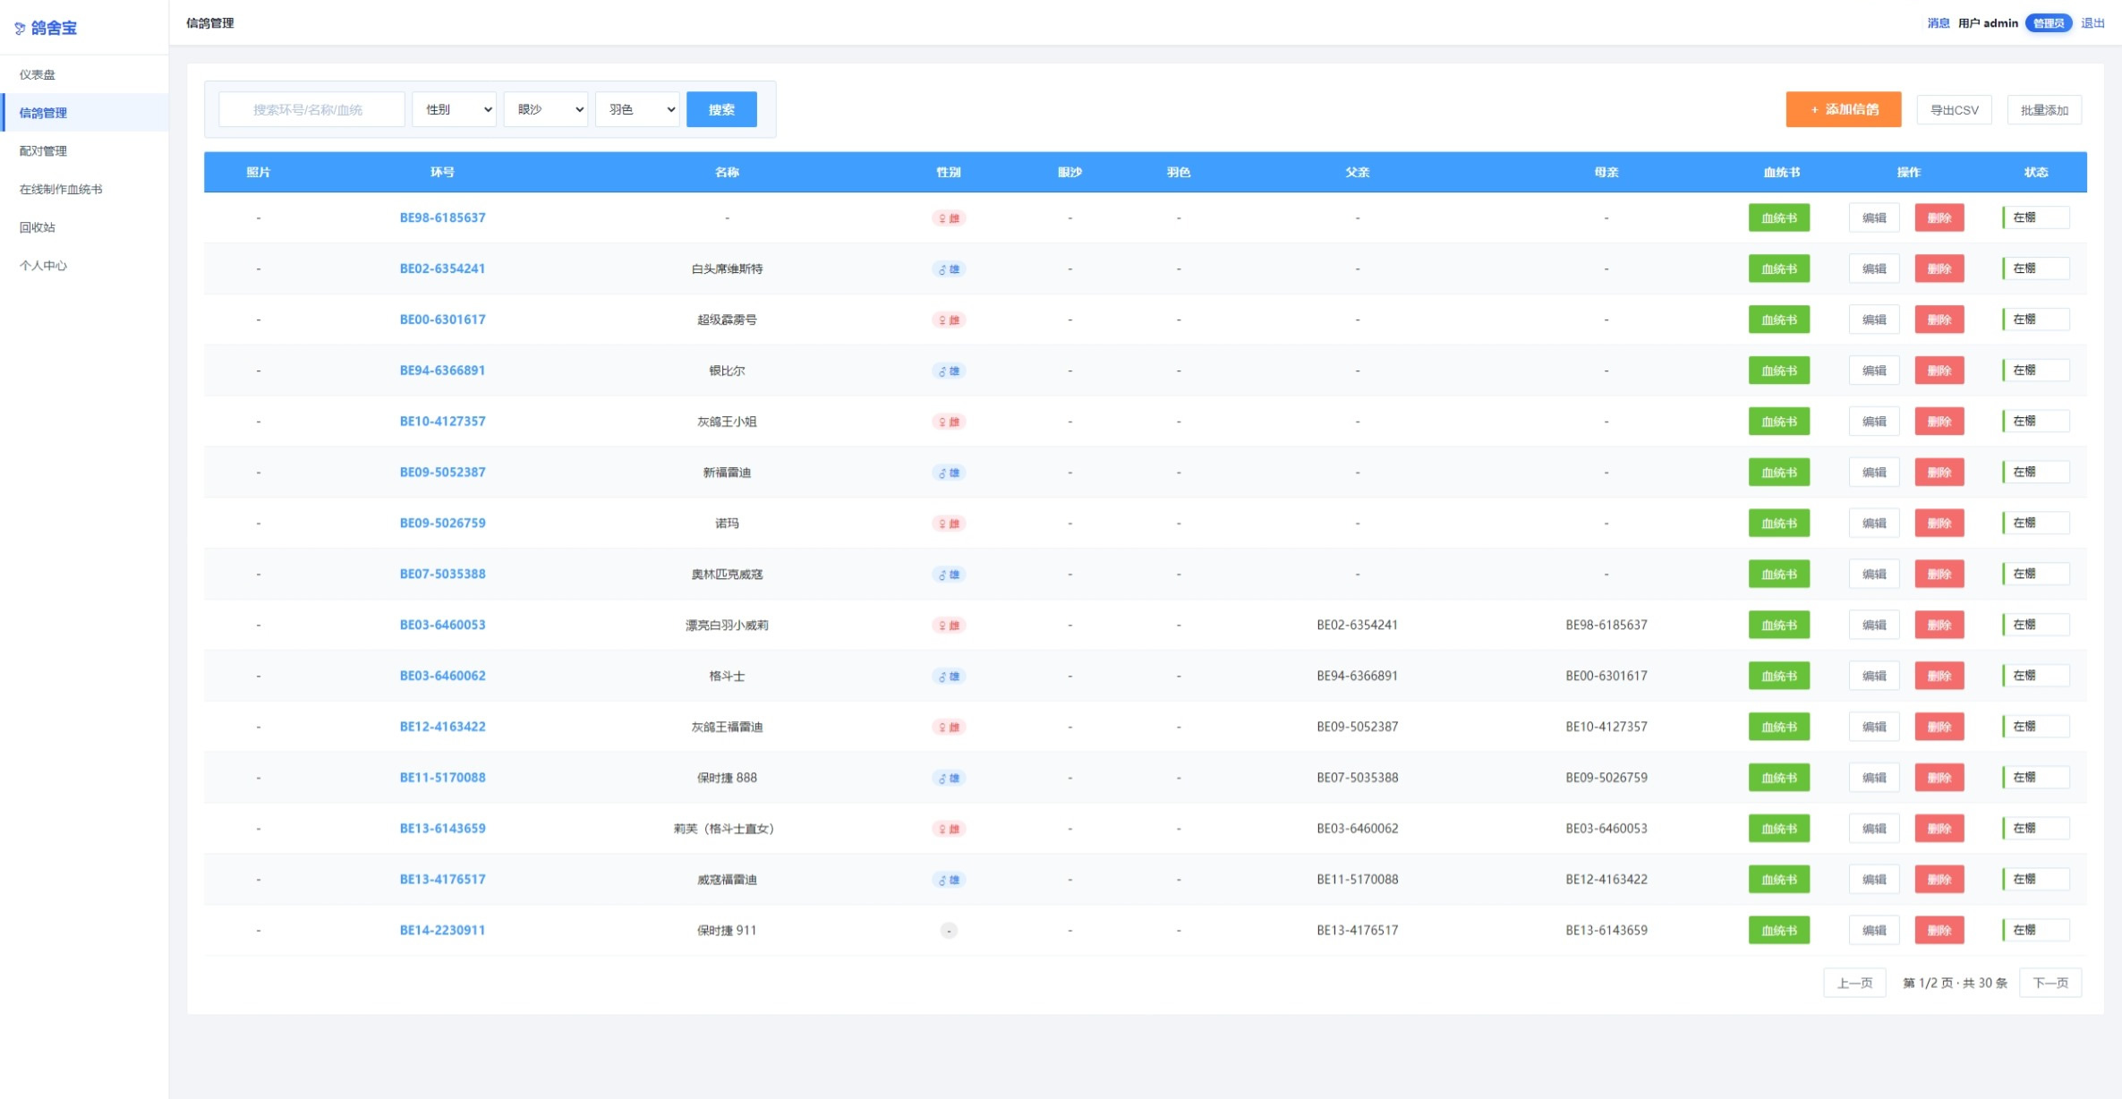Open 血统书 for 格斗士 row
The image size is (2122, 1099).
click(x=1779, y=676)
